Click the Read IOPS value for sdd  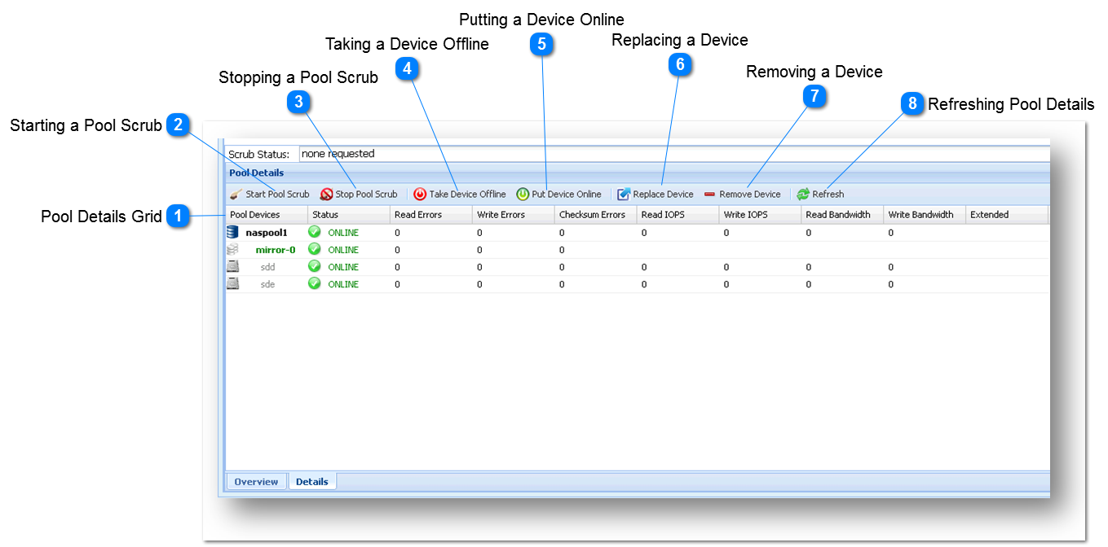644,267
